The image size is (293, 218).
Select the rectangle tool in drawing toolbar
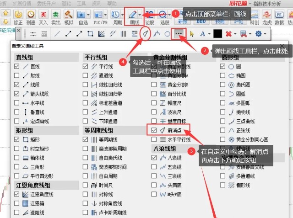90,33
